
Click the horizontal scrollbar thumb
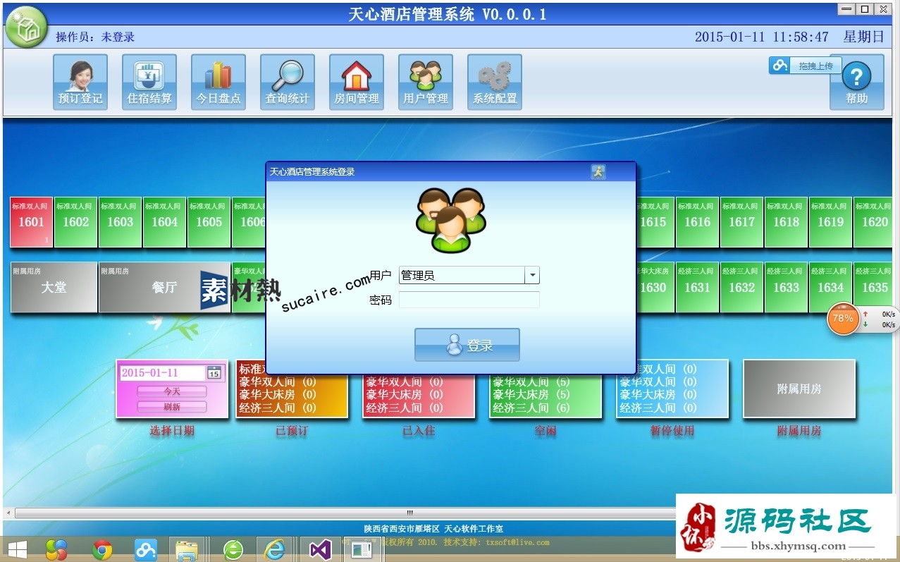point(409,513)
